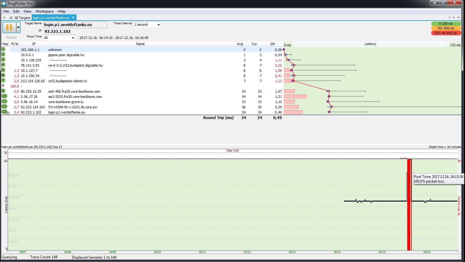Click the 201-500 ms orange legend swatch

tap(446, 28)
